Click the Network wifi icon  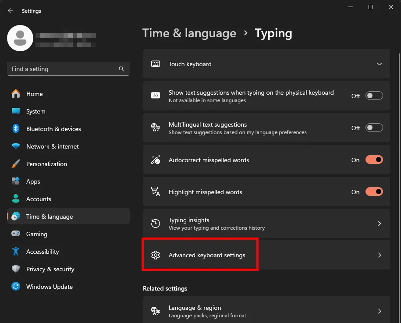(x=16, y=146)
